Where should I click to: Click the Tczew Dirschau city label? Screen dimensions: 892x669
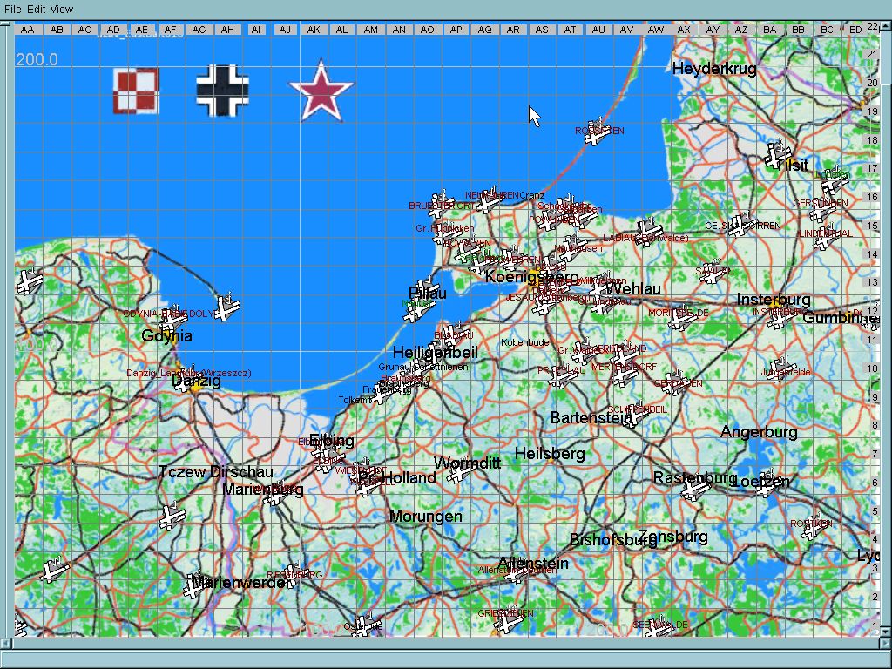pos(216,471)
